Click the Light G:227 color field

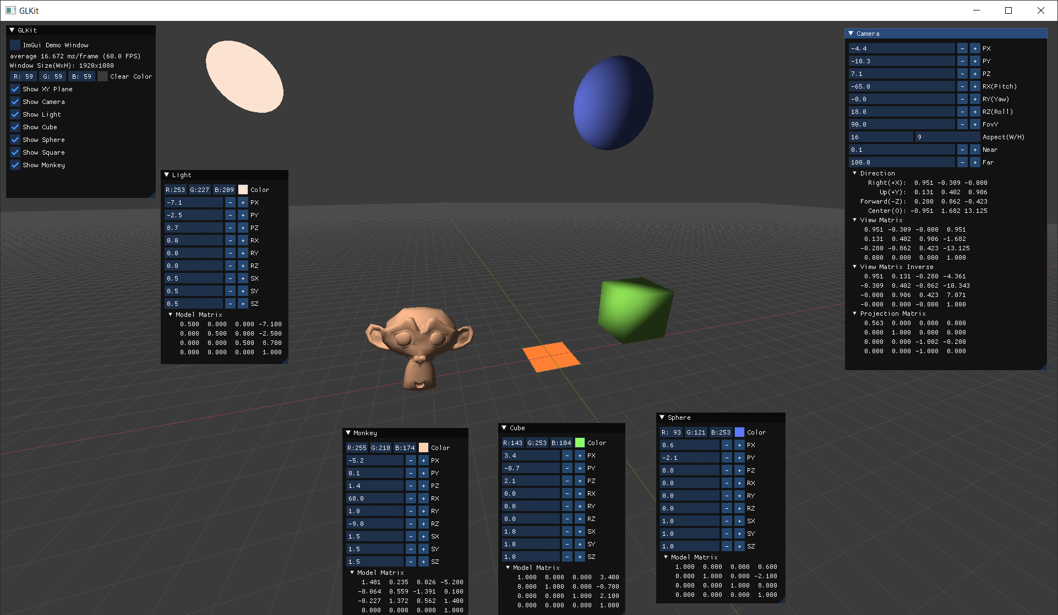199,190
